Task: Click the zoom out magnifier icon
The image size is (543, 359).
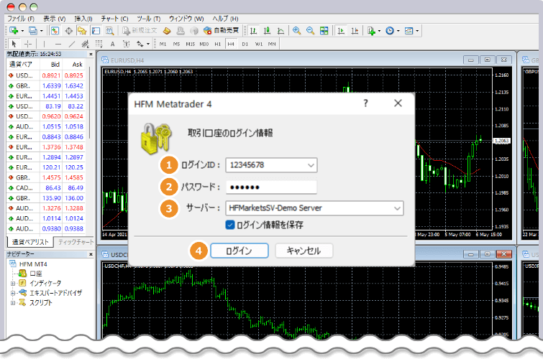Action: (311, 31)
